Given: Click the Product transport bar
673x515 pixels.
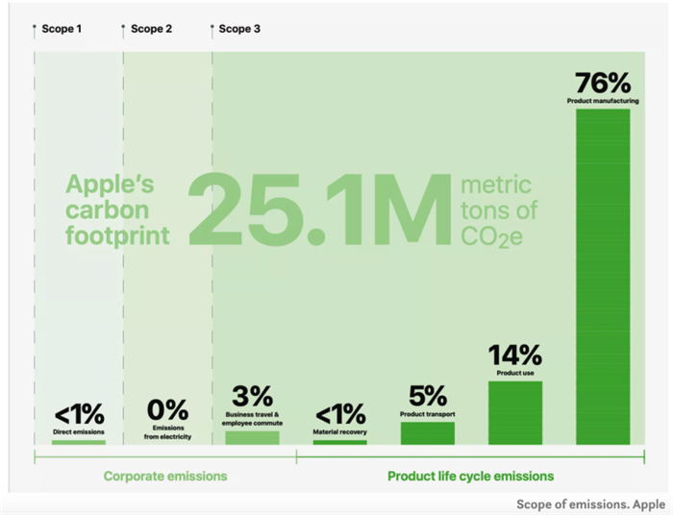Looking at the screenshot, I should point(428,433).
